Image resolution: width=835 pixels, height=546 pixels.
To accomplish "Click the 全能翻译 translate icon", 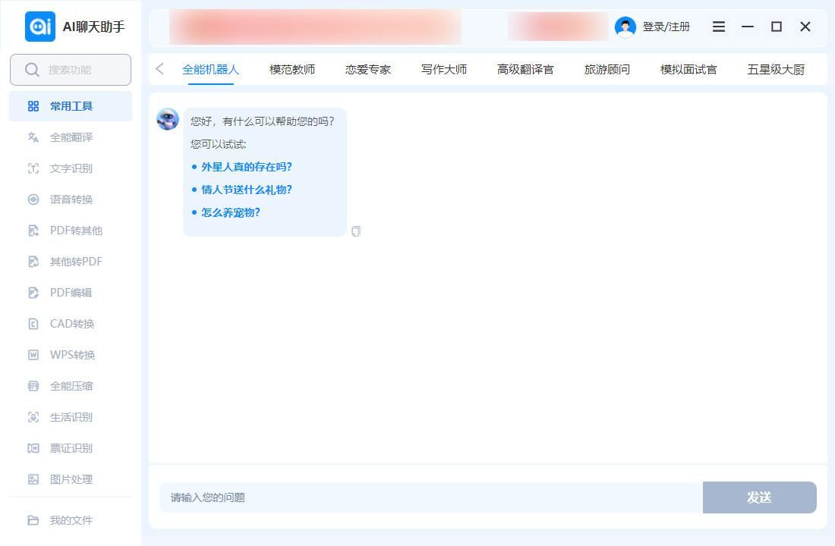I will [33, 137].
